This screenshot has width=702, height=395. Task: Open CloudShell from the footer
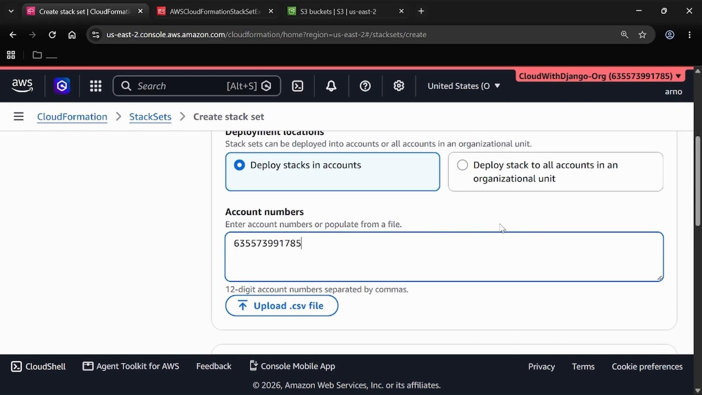point(38,366)
